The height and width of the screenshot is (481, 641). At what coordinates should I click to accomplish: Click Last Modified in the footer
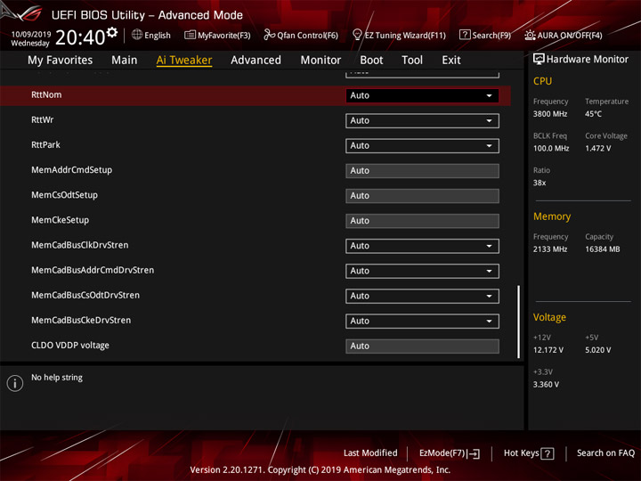pyautogui.click(x=370, y=453)
